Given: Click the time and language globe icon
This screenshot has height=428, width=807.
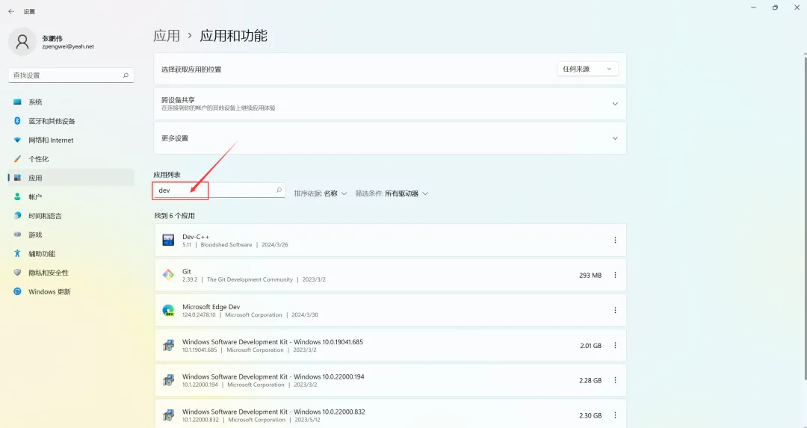Looking at the screenshot, I should point(17,216).
